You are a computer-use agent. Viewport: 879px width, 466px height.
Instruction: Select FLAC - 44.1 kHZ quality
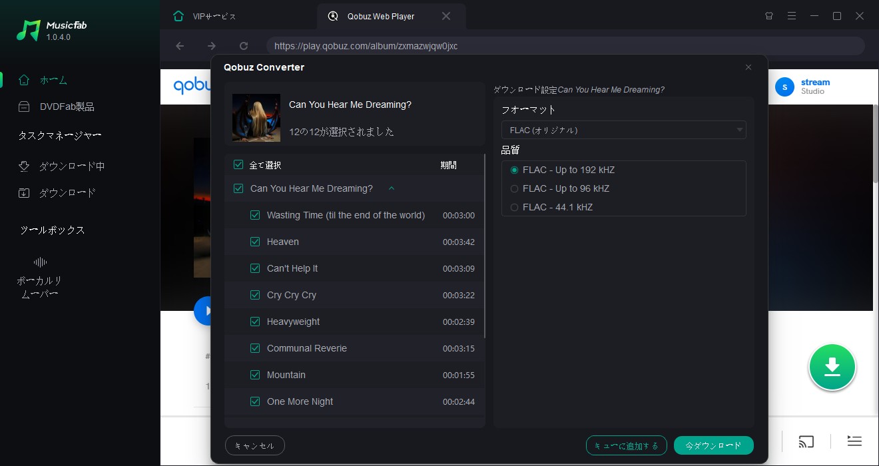pyautogui.click(x=514, y=207)
